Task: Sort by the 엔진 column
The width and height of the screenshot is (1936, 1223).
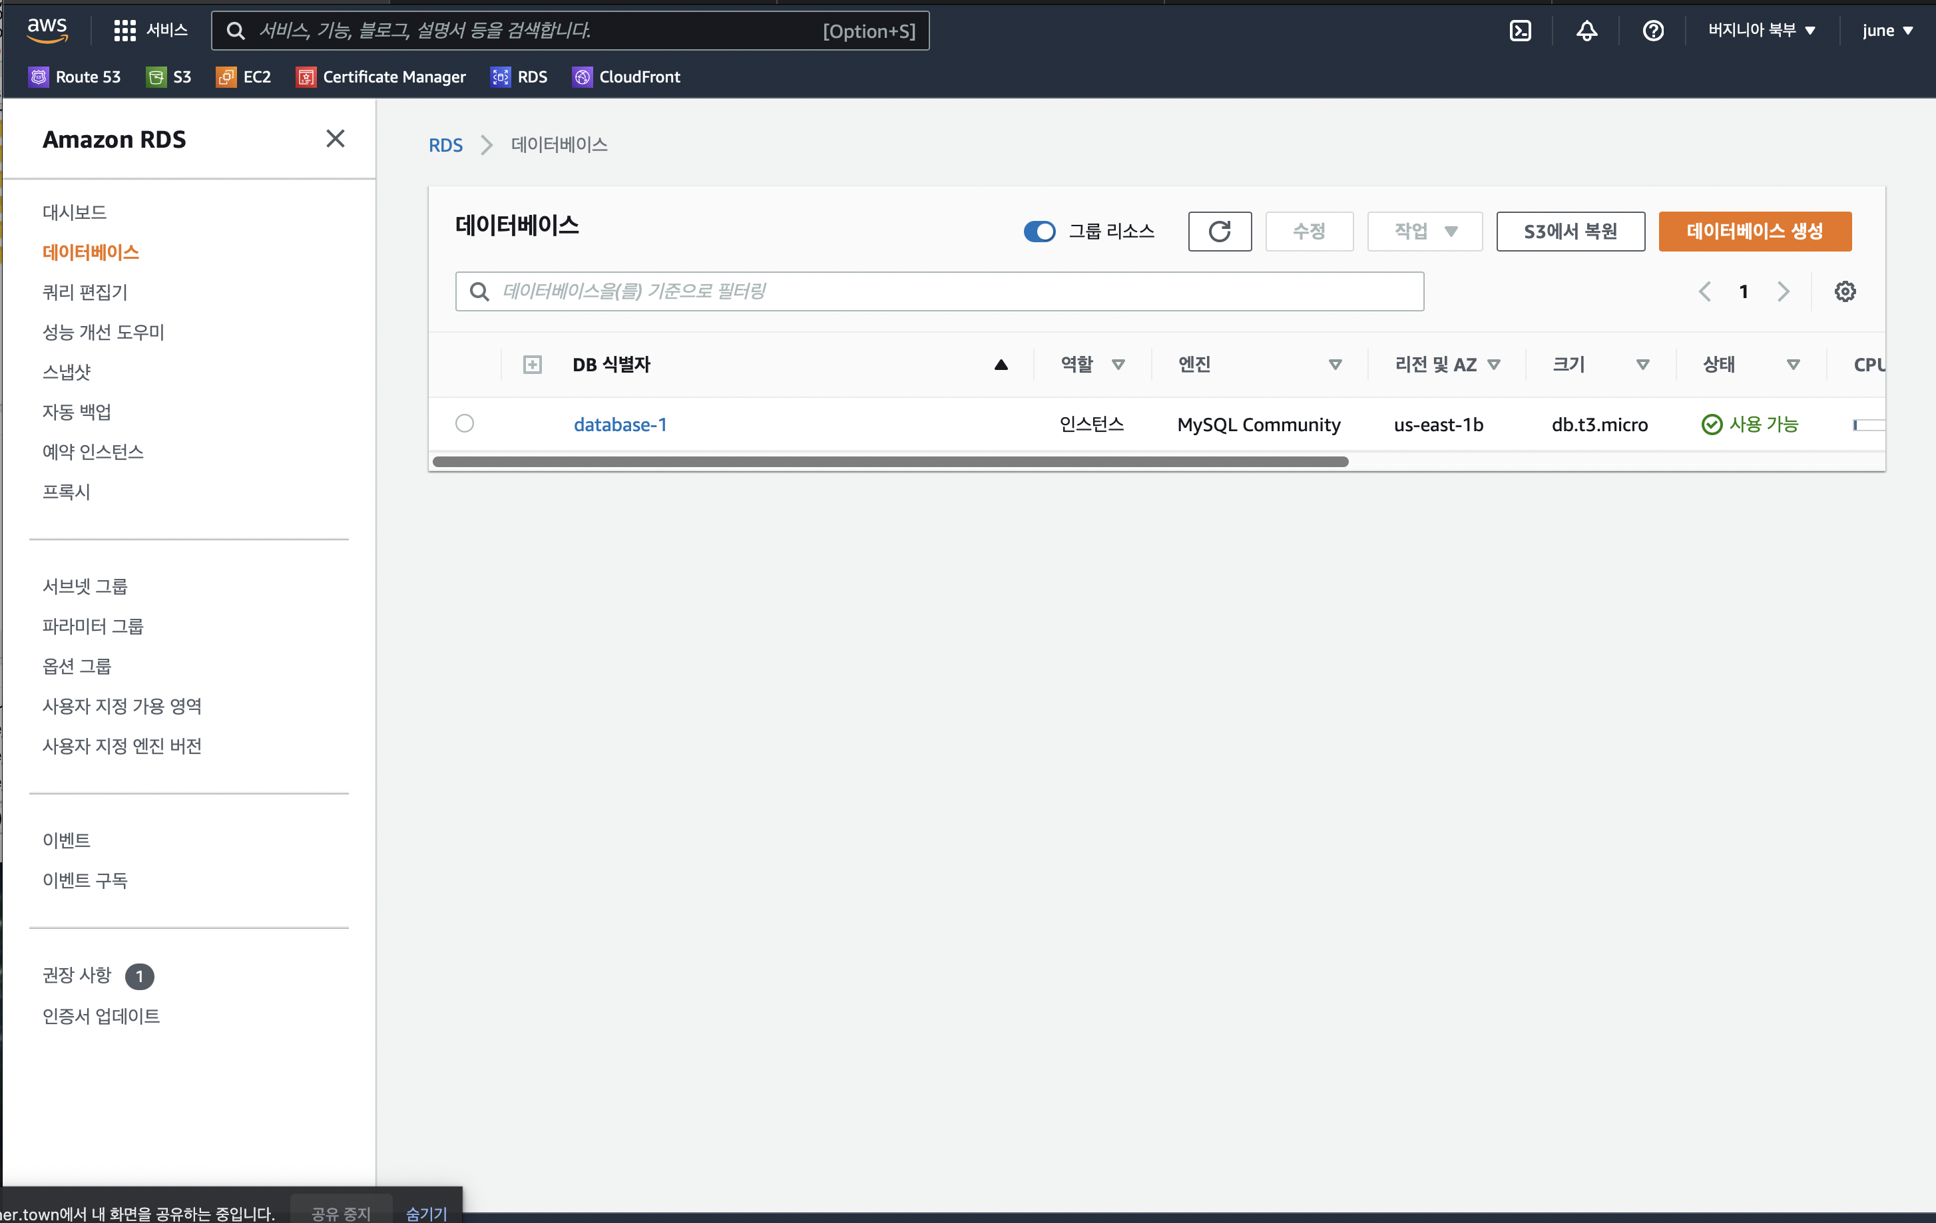Action: [x=1335, y=365]
